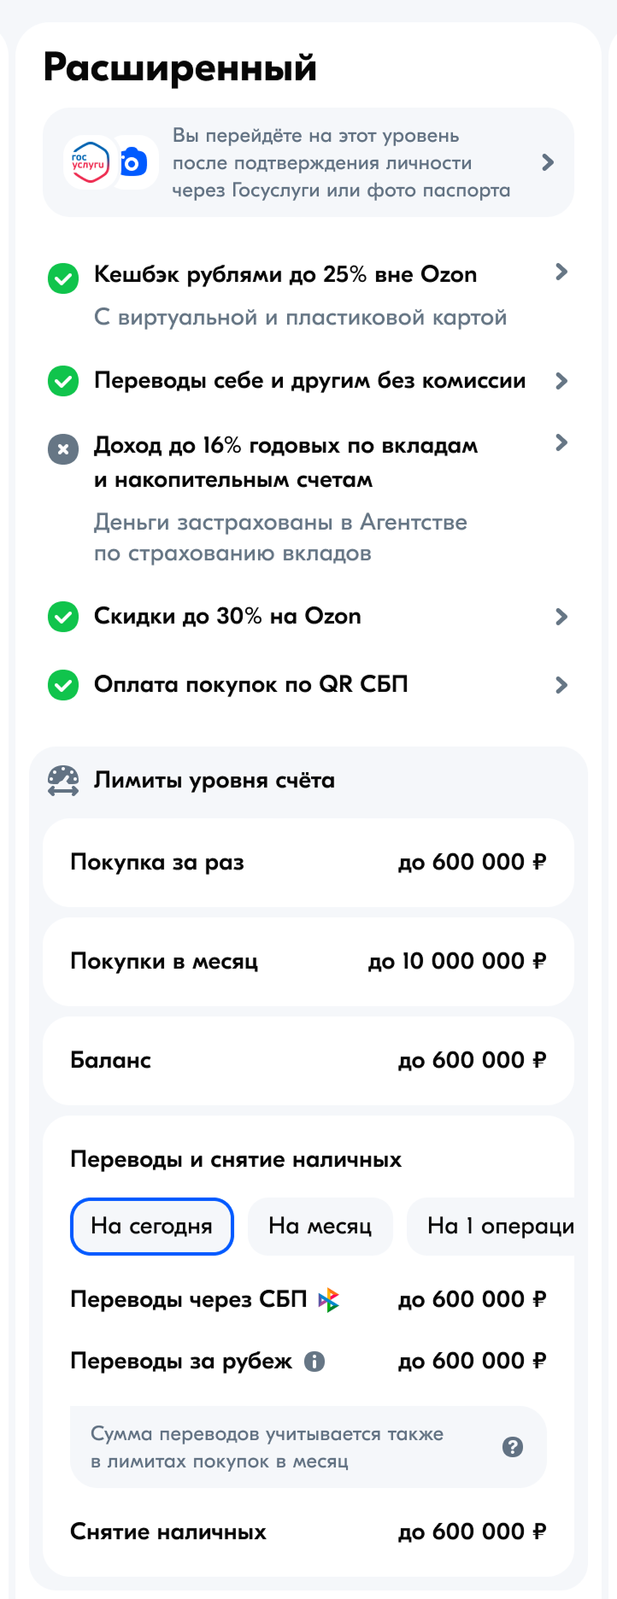
Task: Click green checkmark beside Кешбэк рублями
Action: coord(63,278)
